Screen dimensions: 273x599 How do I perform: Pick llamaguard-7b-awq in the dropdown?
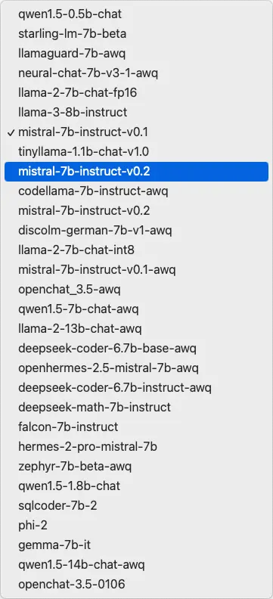click(136, 54)
